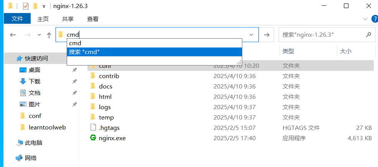The width and height of the screenshot is (378, 167).
Task: Select the nginx.exe application icon
Action: click(93, 138)
